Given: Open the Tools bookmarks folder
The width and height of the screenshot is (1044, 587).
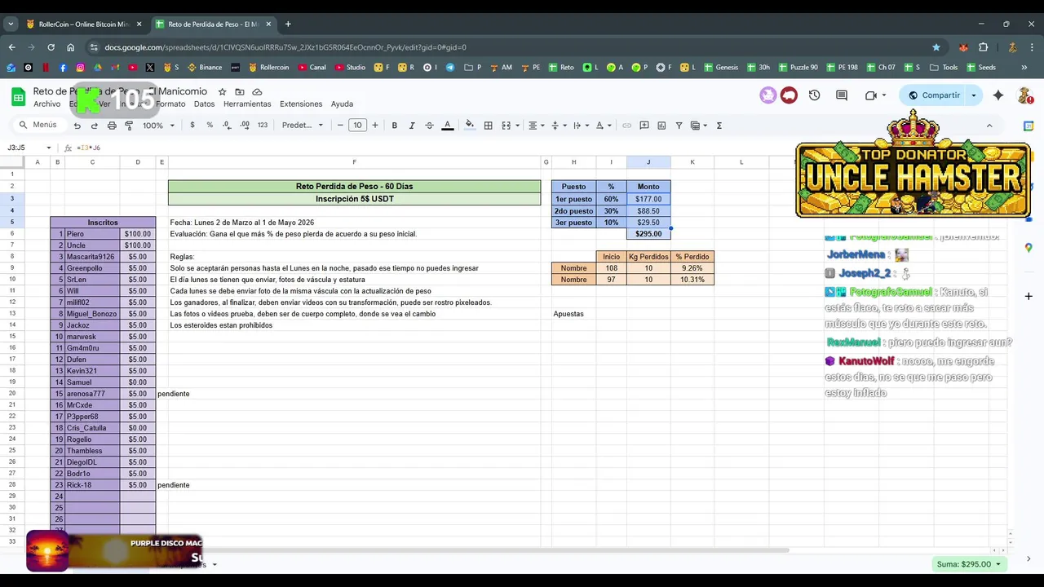Looking at the screenshot, I should 943,68.
